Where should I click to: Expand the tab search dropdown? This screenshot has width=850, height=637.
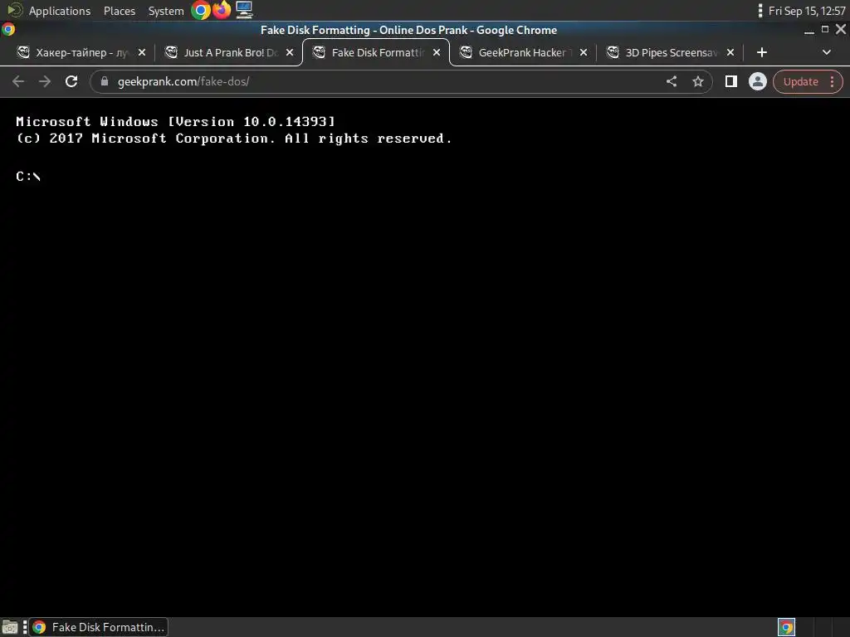coord(827,52)
